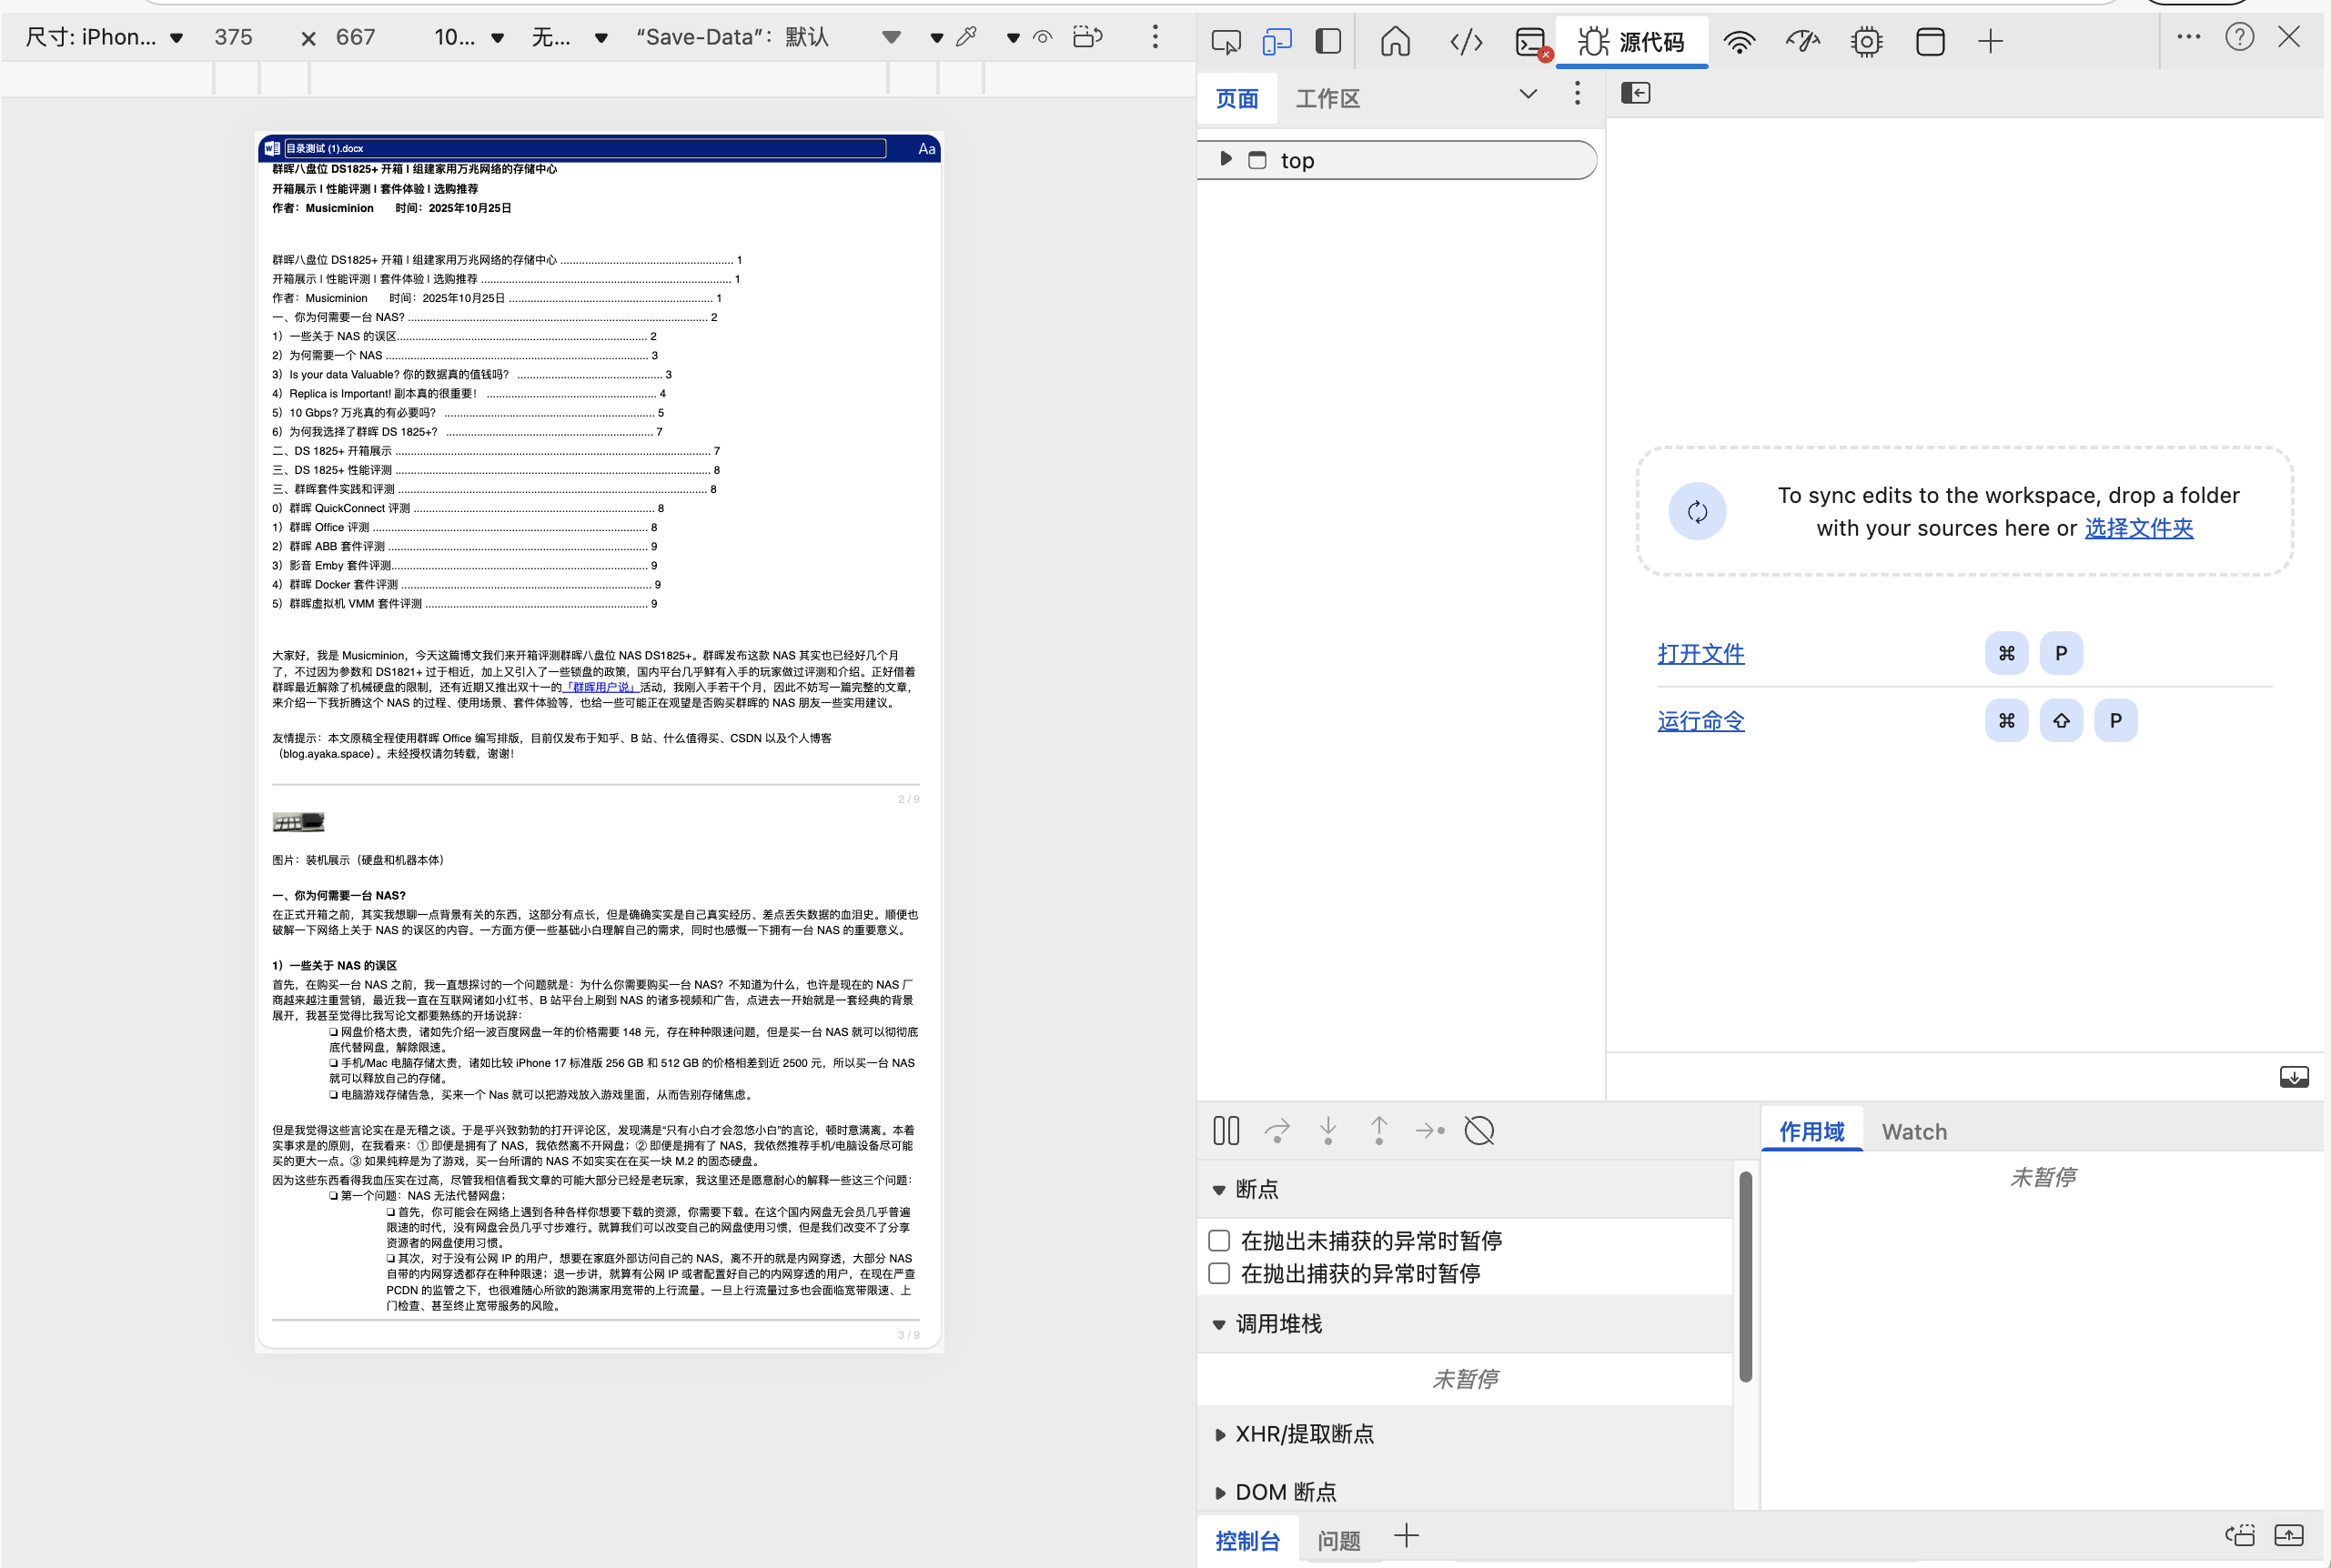Deactivate breakpoints icon
The image size is (2331, 1568).
(x=1478, y=1131)
